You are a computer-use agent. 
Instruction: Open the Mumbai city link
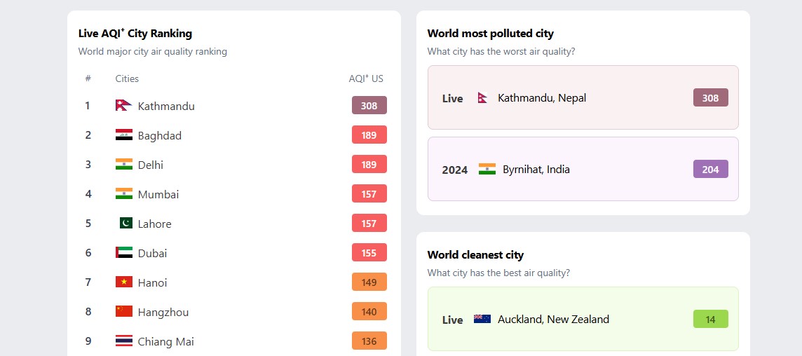point(158,195)
